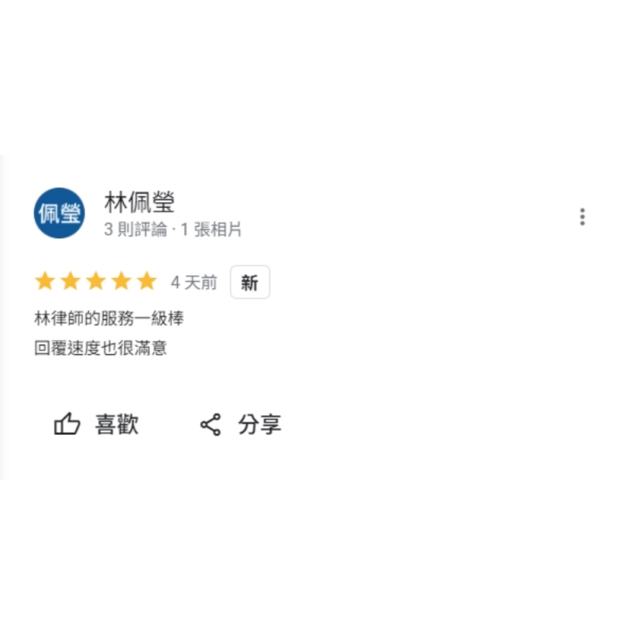The image size is (635, 635).
Task: Click the 4 天前 timestamp
Action: coord(194,283)
